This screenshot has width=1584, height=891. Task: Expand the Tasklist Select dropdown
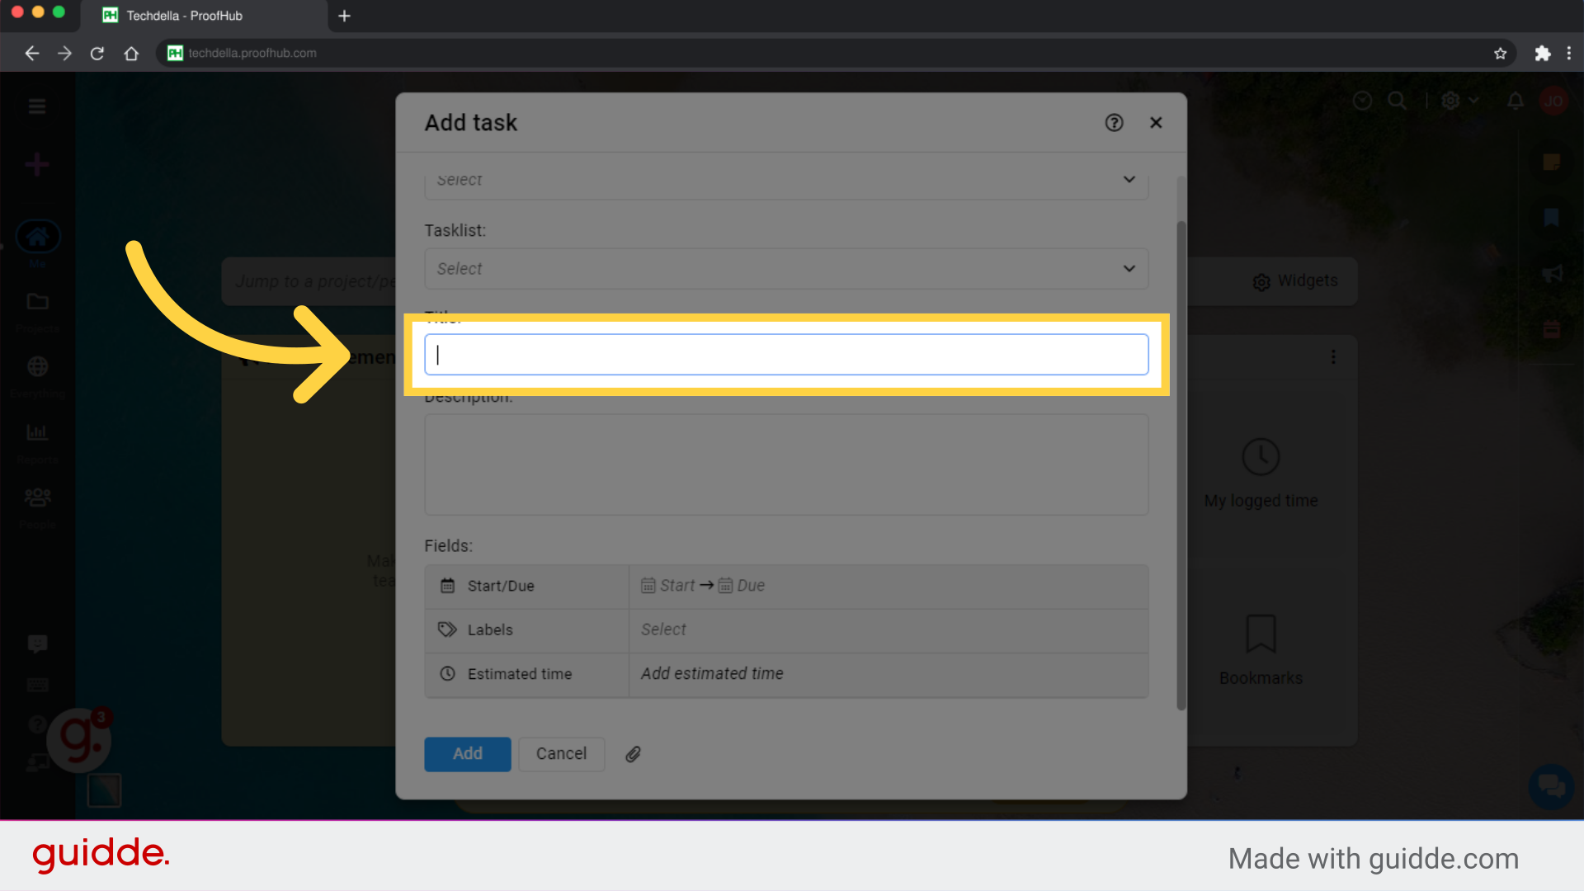[x=785, y=268]
